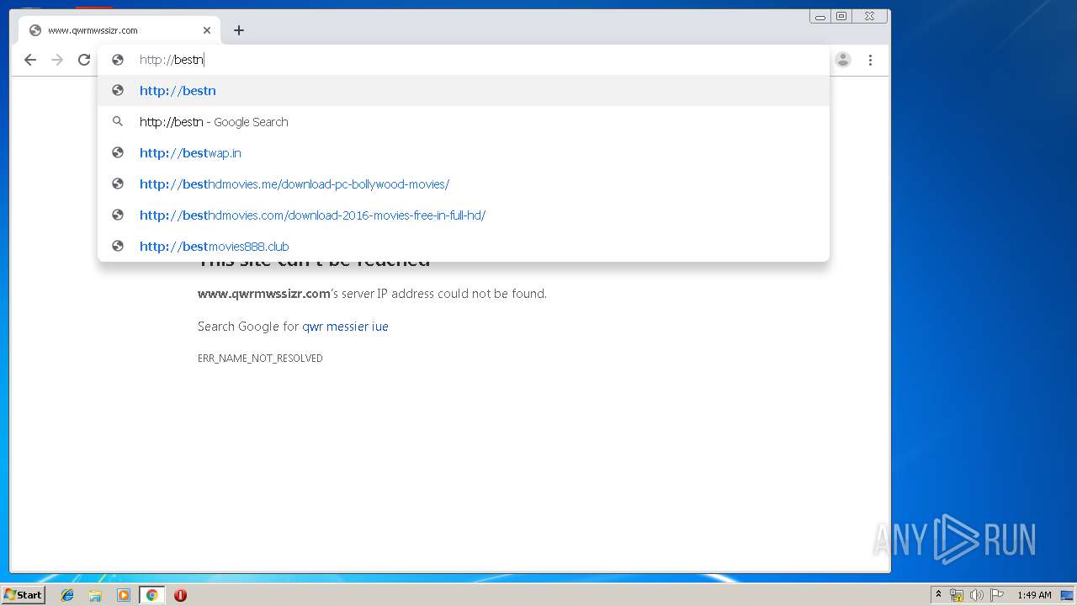
Task: Click globe icon beside bestwap.in suggestion
Action: [118, 153]
